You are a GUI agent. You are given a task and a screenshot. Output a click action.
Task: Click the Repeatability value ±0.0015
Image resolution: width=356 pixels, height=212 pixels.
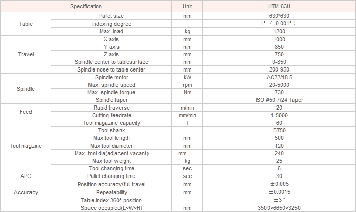coord(279,192)
